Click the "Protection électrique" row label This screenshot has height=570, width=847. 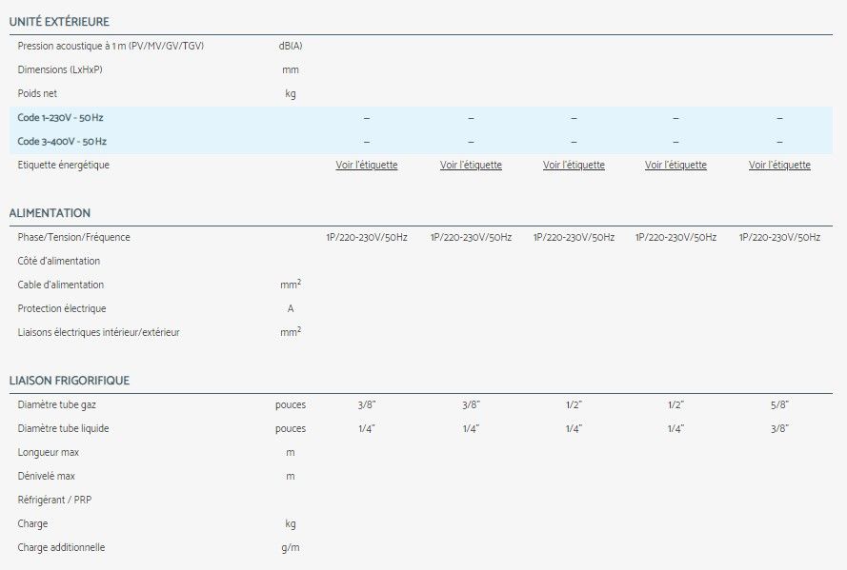coord(62,308)
